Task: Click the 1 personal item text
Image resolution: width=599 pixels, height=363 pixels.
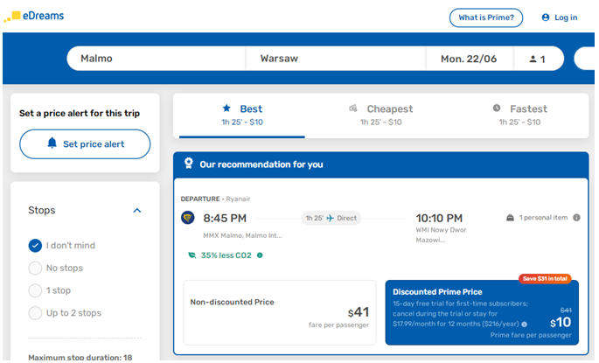Action: tap(543, 218)
